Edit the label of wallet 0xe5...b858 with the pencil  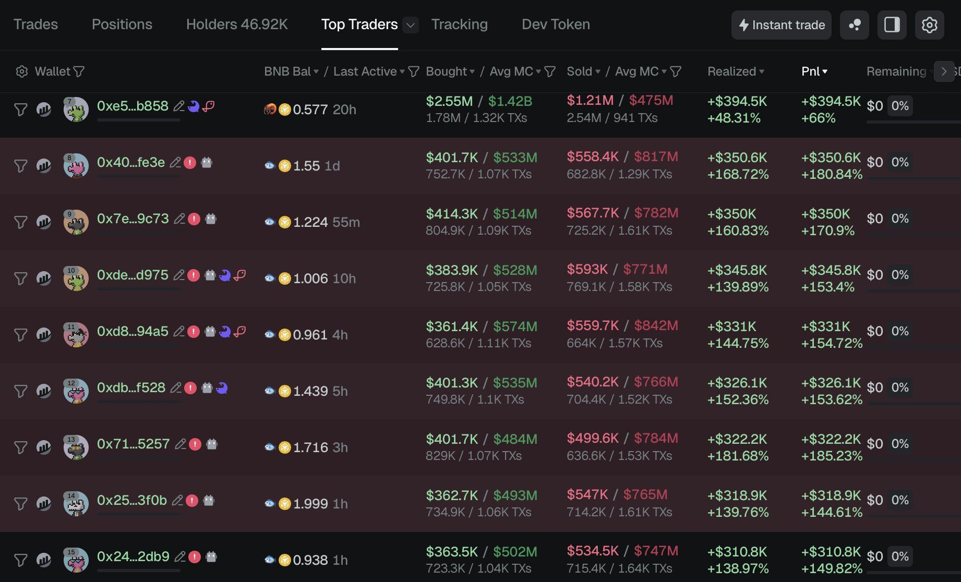(x=179, y=106)
